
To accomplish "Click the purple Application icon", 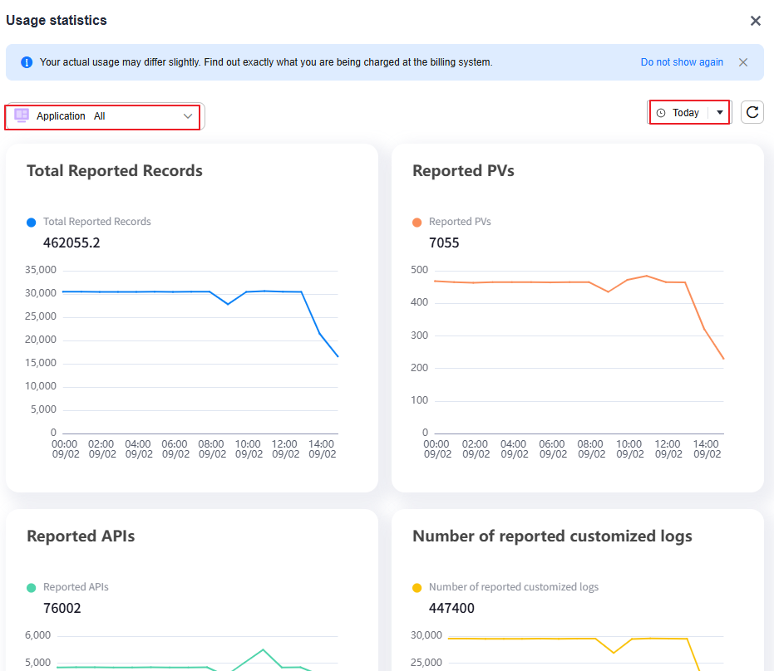I will pyautogui.click(x=22, y=116).
